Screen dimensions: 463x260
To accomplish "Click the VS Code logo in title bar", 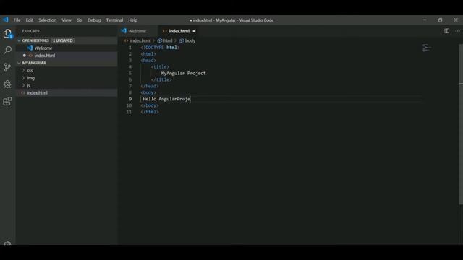I will click(x=6, y=19).
